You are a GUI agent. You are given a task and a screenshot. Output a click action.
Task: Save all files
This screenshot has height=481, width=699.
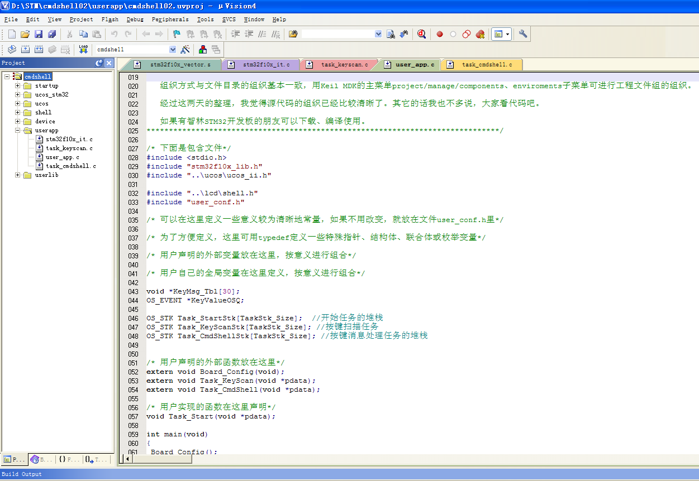(52, 34)
